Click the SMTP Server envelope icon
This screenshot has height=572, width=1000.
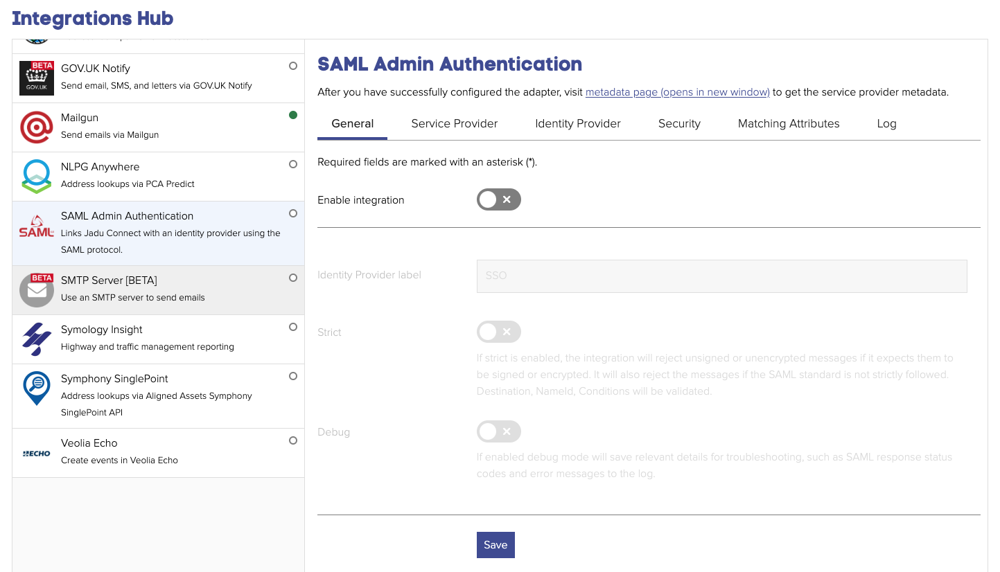37,290
